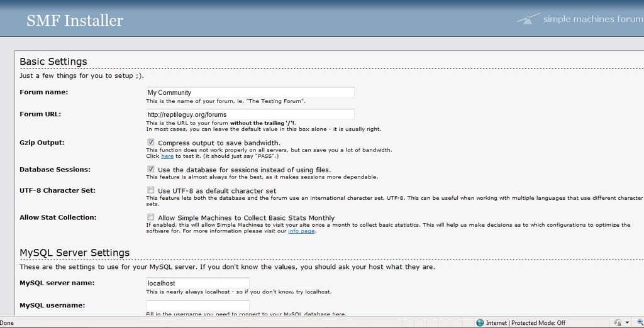Click into the Forum URL field

tap(250, 114)
